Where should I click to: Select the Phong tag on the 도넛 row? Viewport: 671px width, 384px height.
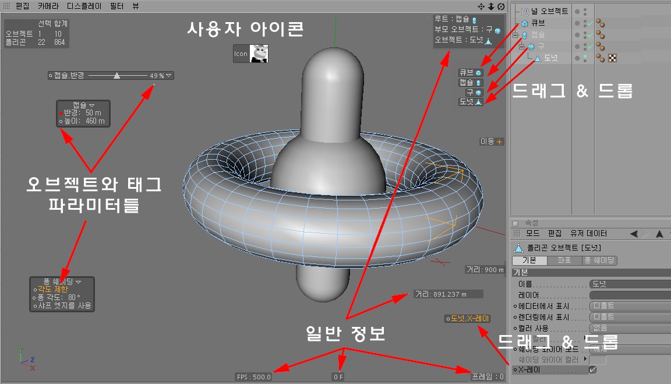pyautogui.click(x=601, y=58)
